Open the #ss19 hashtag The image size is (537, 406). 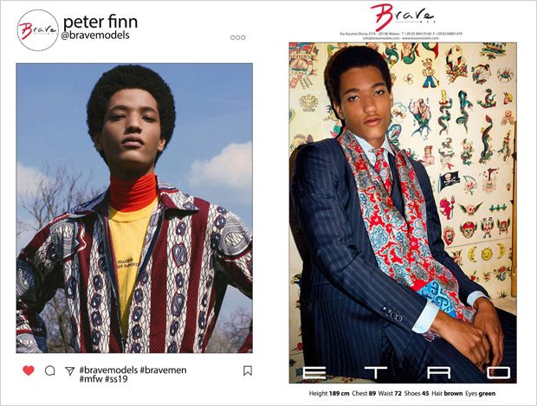[x=116, y=379]
